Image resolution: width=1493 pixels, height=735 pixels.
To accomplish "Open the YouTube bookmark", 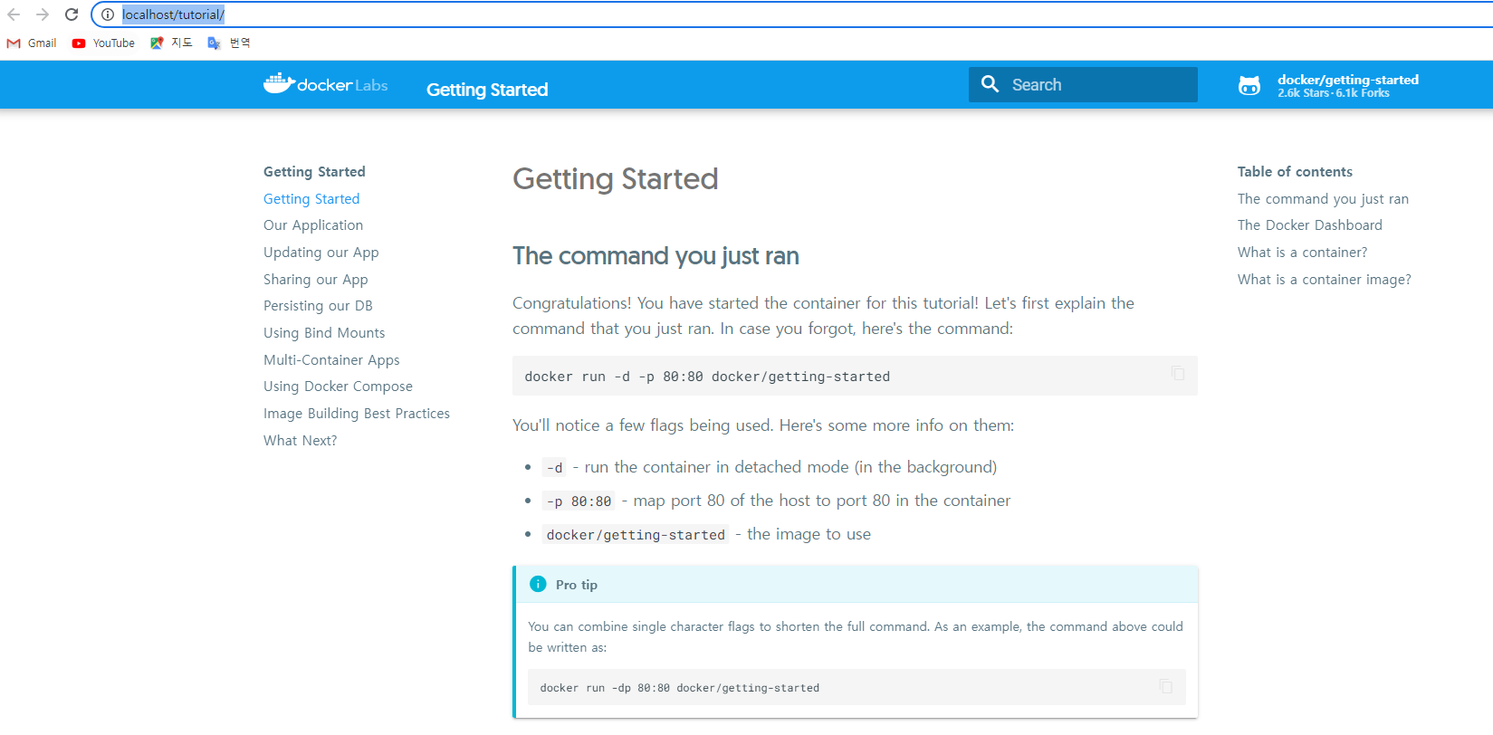I will (103, 43).
